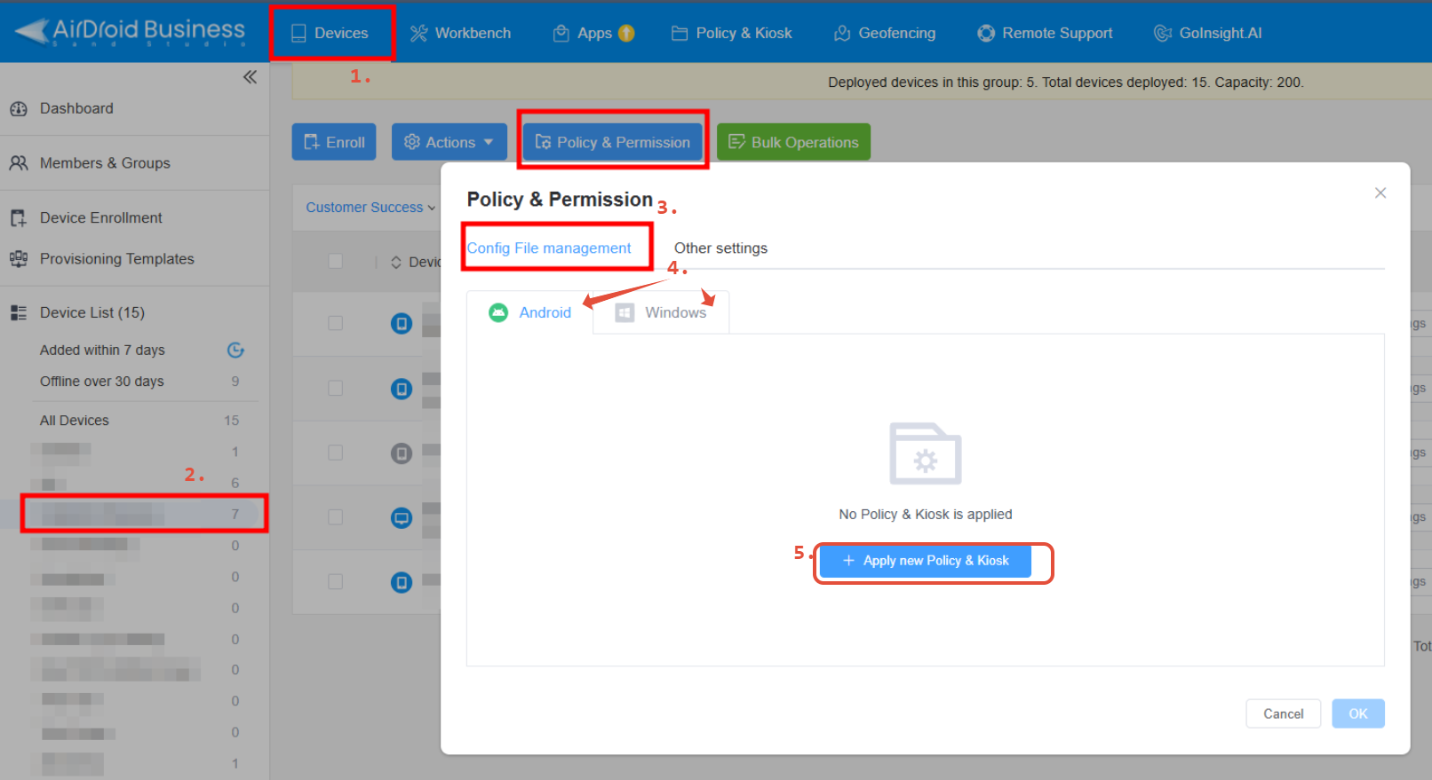Image resolution: width=1432 pixels, height=780 pixels.
Task: Select the Offline over 30 days filter
Action: coord(101,382)
